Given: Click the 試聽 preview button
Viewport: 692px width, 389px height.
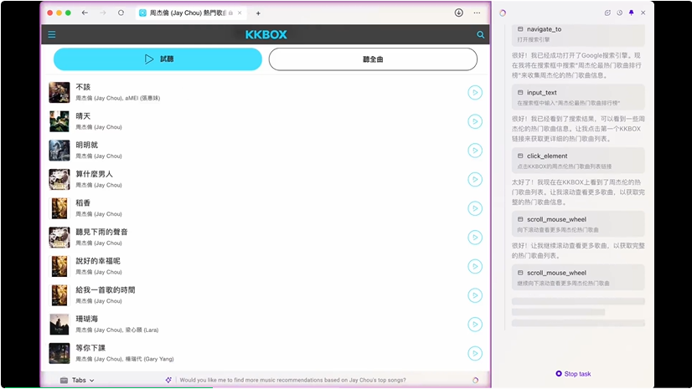Looking at the screenshot, I should pyautogui.click(x=158, y=59).
